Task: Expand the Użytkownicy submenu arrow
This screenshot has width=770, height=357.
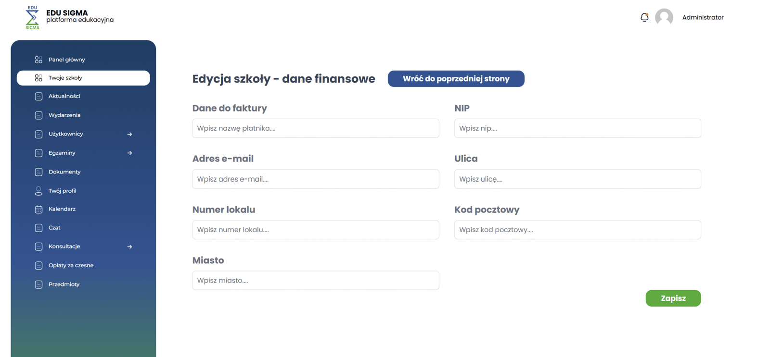Action: (129, 134)
